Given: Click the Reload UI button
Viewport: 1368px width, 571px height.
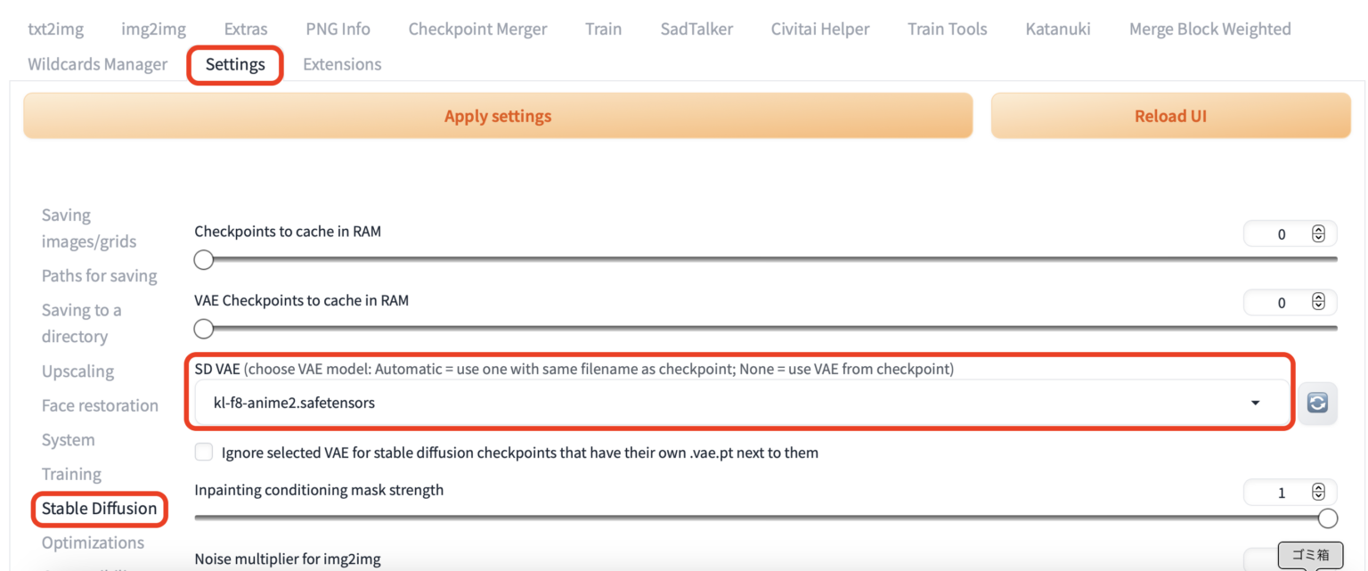Looking at the screenshot, I should 1170,116.
